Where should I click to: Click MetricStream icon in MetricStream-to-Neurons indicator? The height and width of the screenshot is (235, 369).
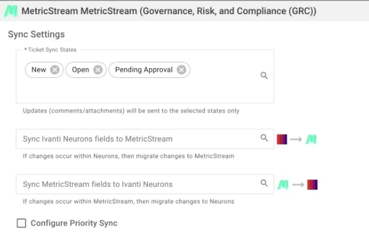coord(283,184)
